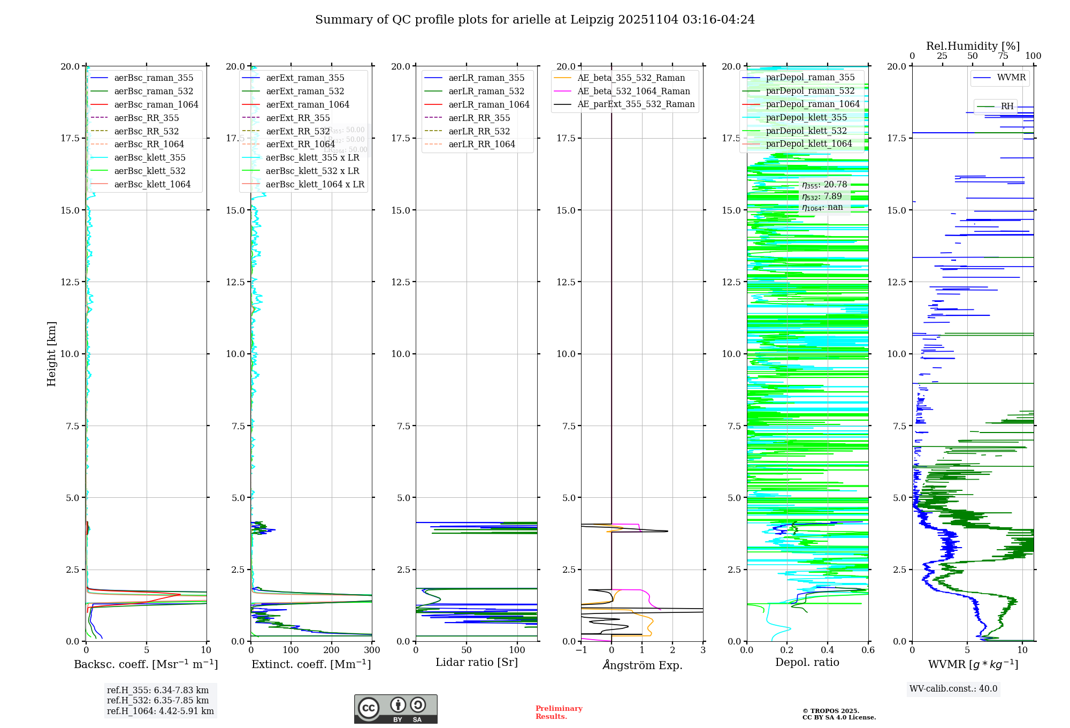Viewport: 1070px width, 728px height.
Task: Click the RH legend label
Action: click(1007, 107)
